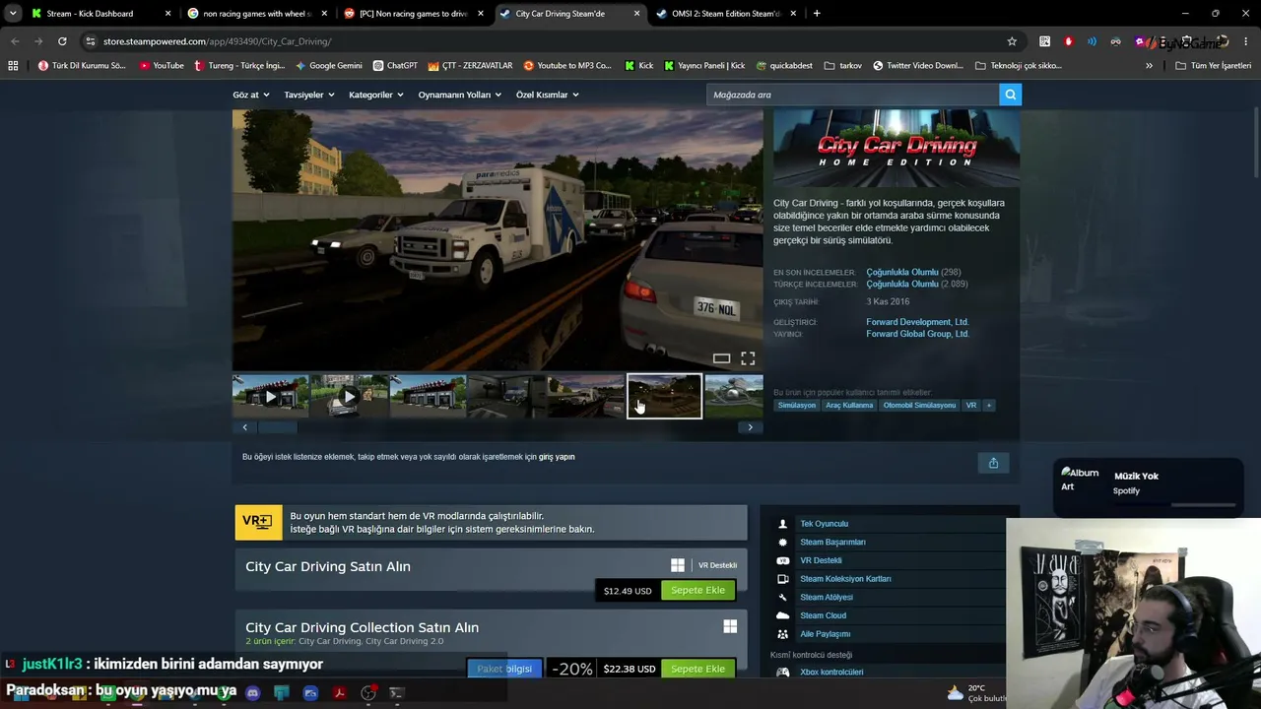Click the Araç Kullanma tag
1261x709 pixels.
click(x=849, y=405)
